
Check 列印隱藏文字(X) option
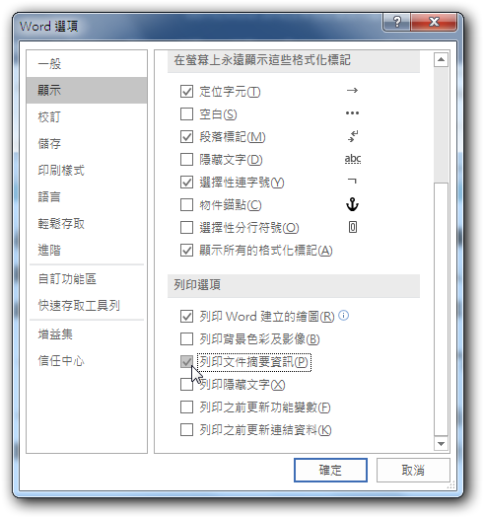[x=186, y=384]
